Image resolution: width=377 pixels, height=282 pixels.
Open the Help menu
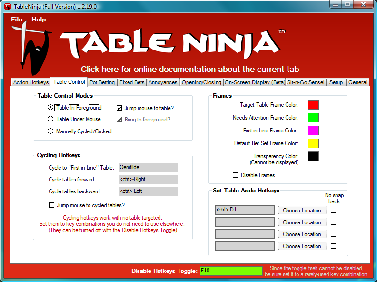[x=39, y=20]
